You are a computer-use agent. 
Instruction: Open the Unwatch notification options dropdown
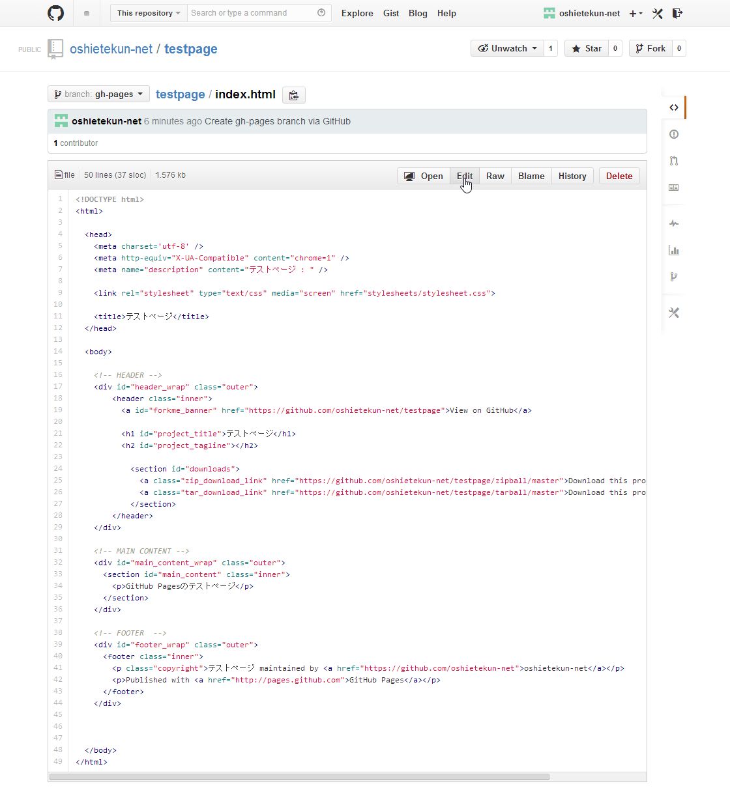coord(507,48)
